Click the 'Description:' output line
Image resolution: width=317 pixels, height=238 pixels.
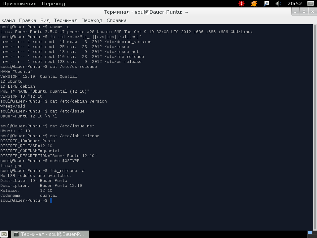(x=41, y=186)
